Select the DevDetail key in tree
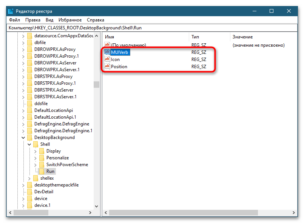 coord(43,192)
